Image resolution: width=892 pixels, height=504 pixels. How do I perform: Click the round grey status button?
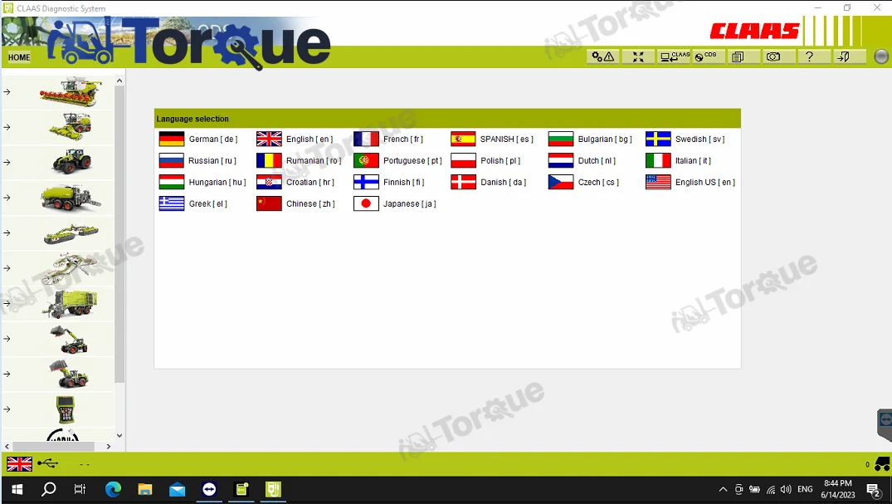(x=880, y=56)
